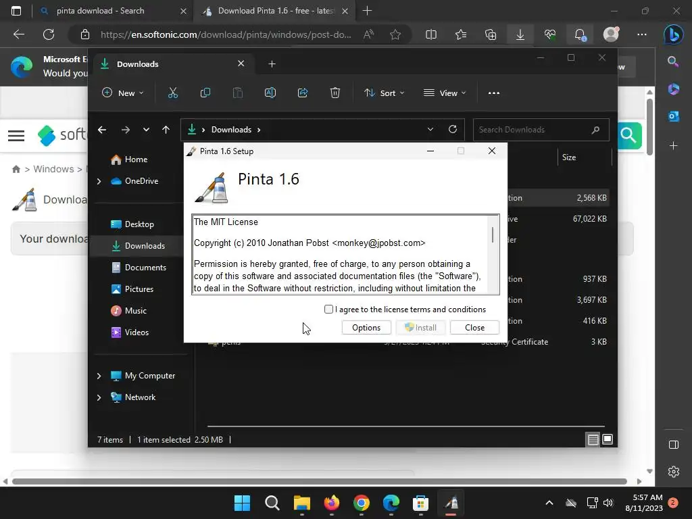Add a new File Explorer tab

[272, 64]
